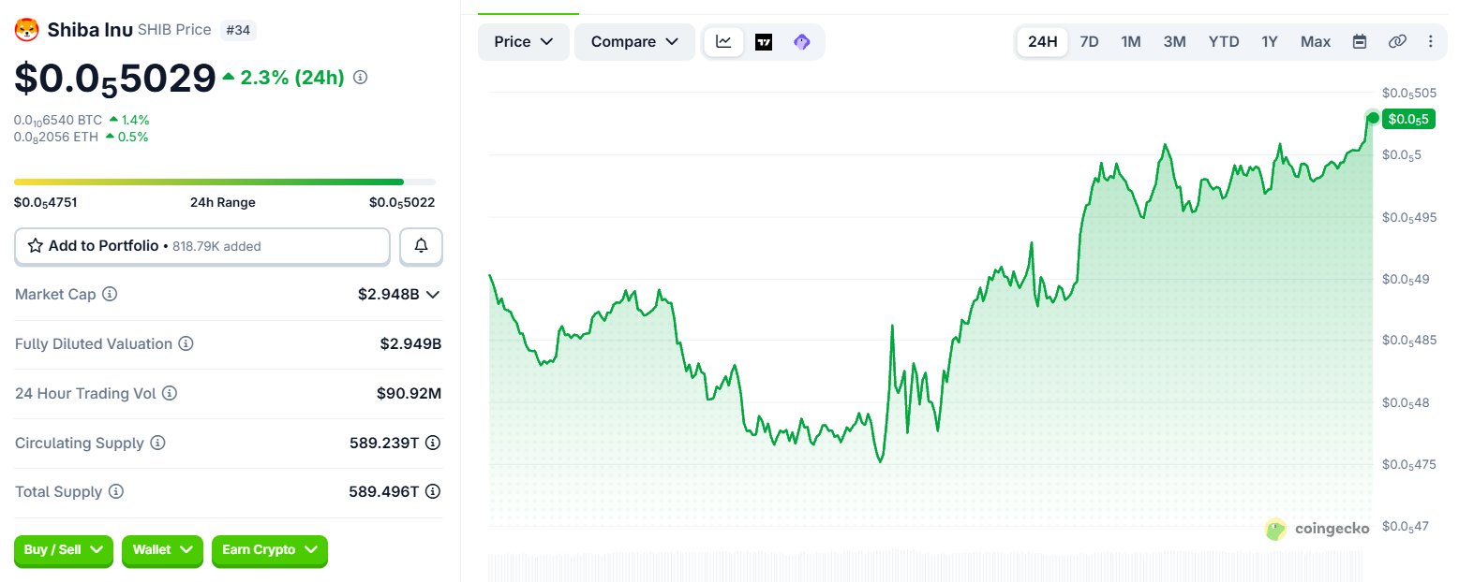Click the $0.0₅495 axis label

click(1409, 218)
